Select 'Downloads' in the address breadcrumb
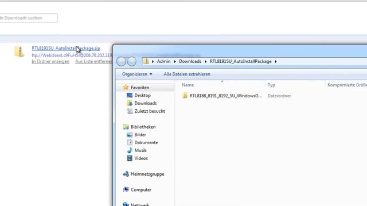 click(190, 61)
